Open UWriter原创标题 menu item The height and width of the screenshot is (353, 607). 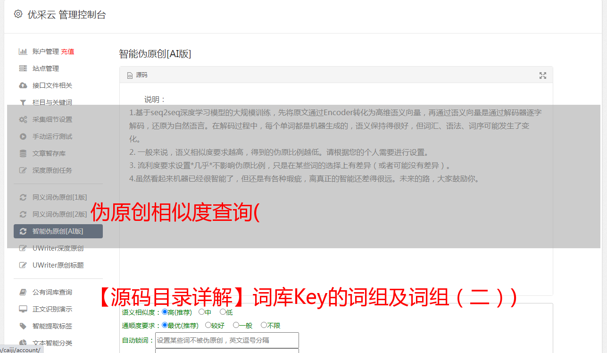tap(58, 265)
